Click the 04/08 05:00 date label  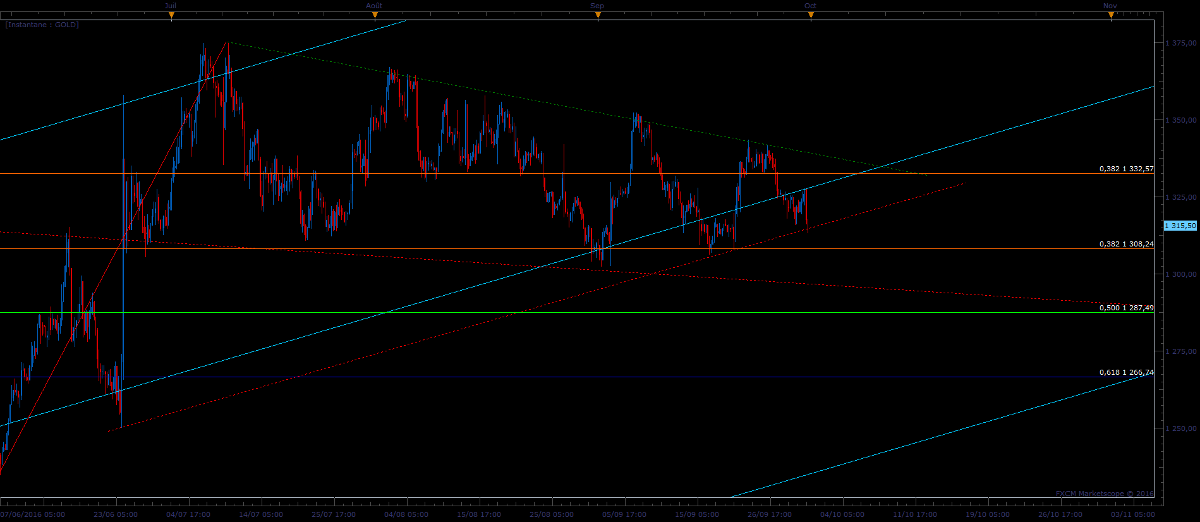[406, 514]
